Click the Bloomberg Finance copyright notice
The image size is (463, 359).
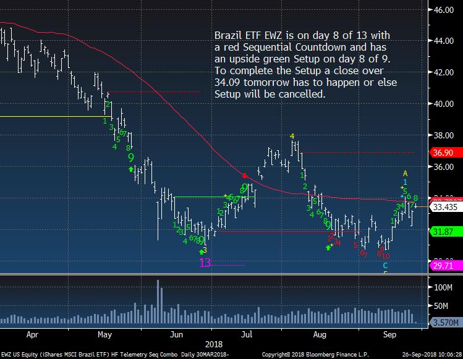click(315, 355)
